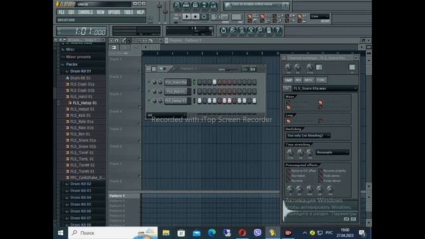Open the graph editor in step sequencer

[245, 69]
